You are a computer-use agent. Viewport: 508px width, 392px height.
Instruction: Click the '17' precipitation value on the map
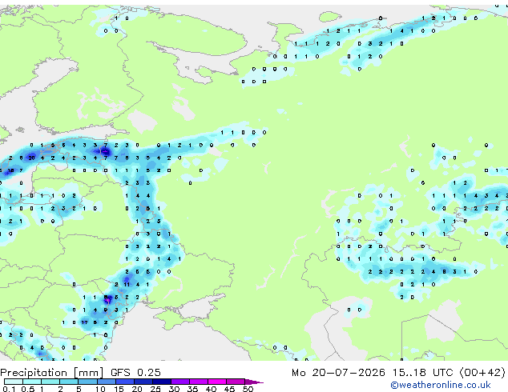pyautogui.click(x=84, y=322)
